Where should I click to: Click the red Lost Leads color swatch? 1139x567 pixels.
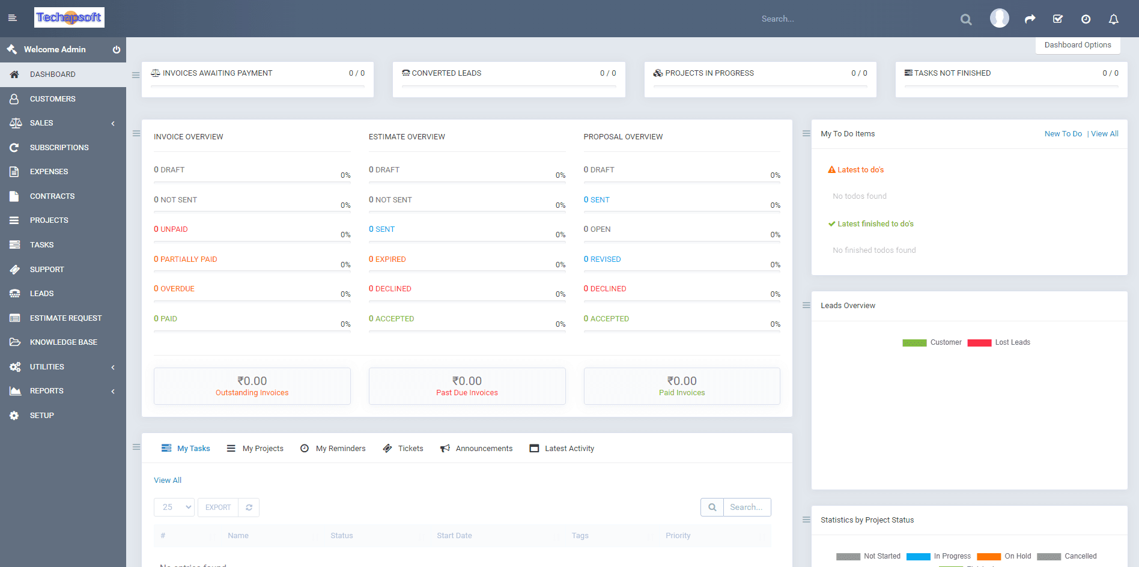[979, 343]
